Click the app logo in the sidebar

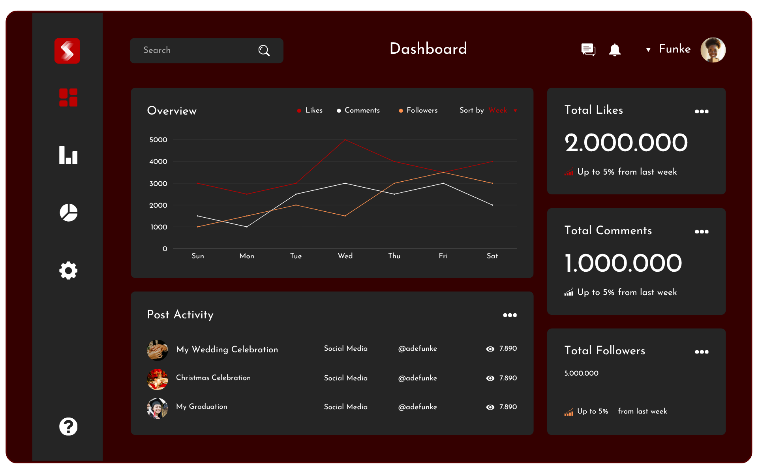point(67,51)
